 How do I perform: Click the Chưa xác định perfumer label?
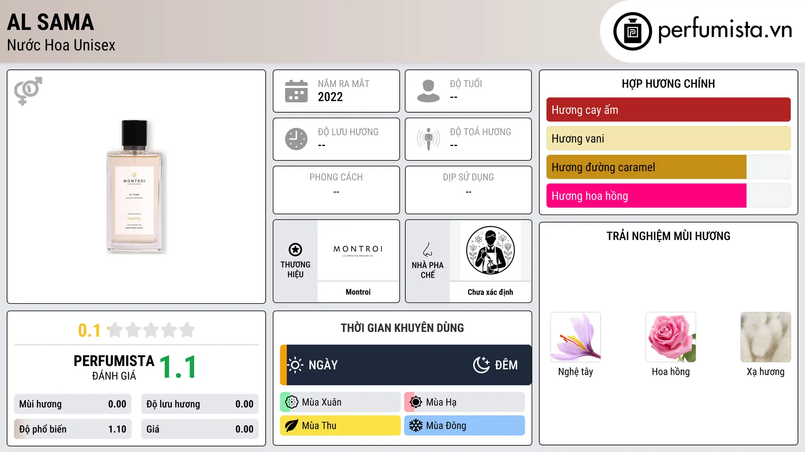[x=490, y=292]
